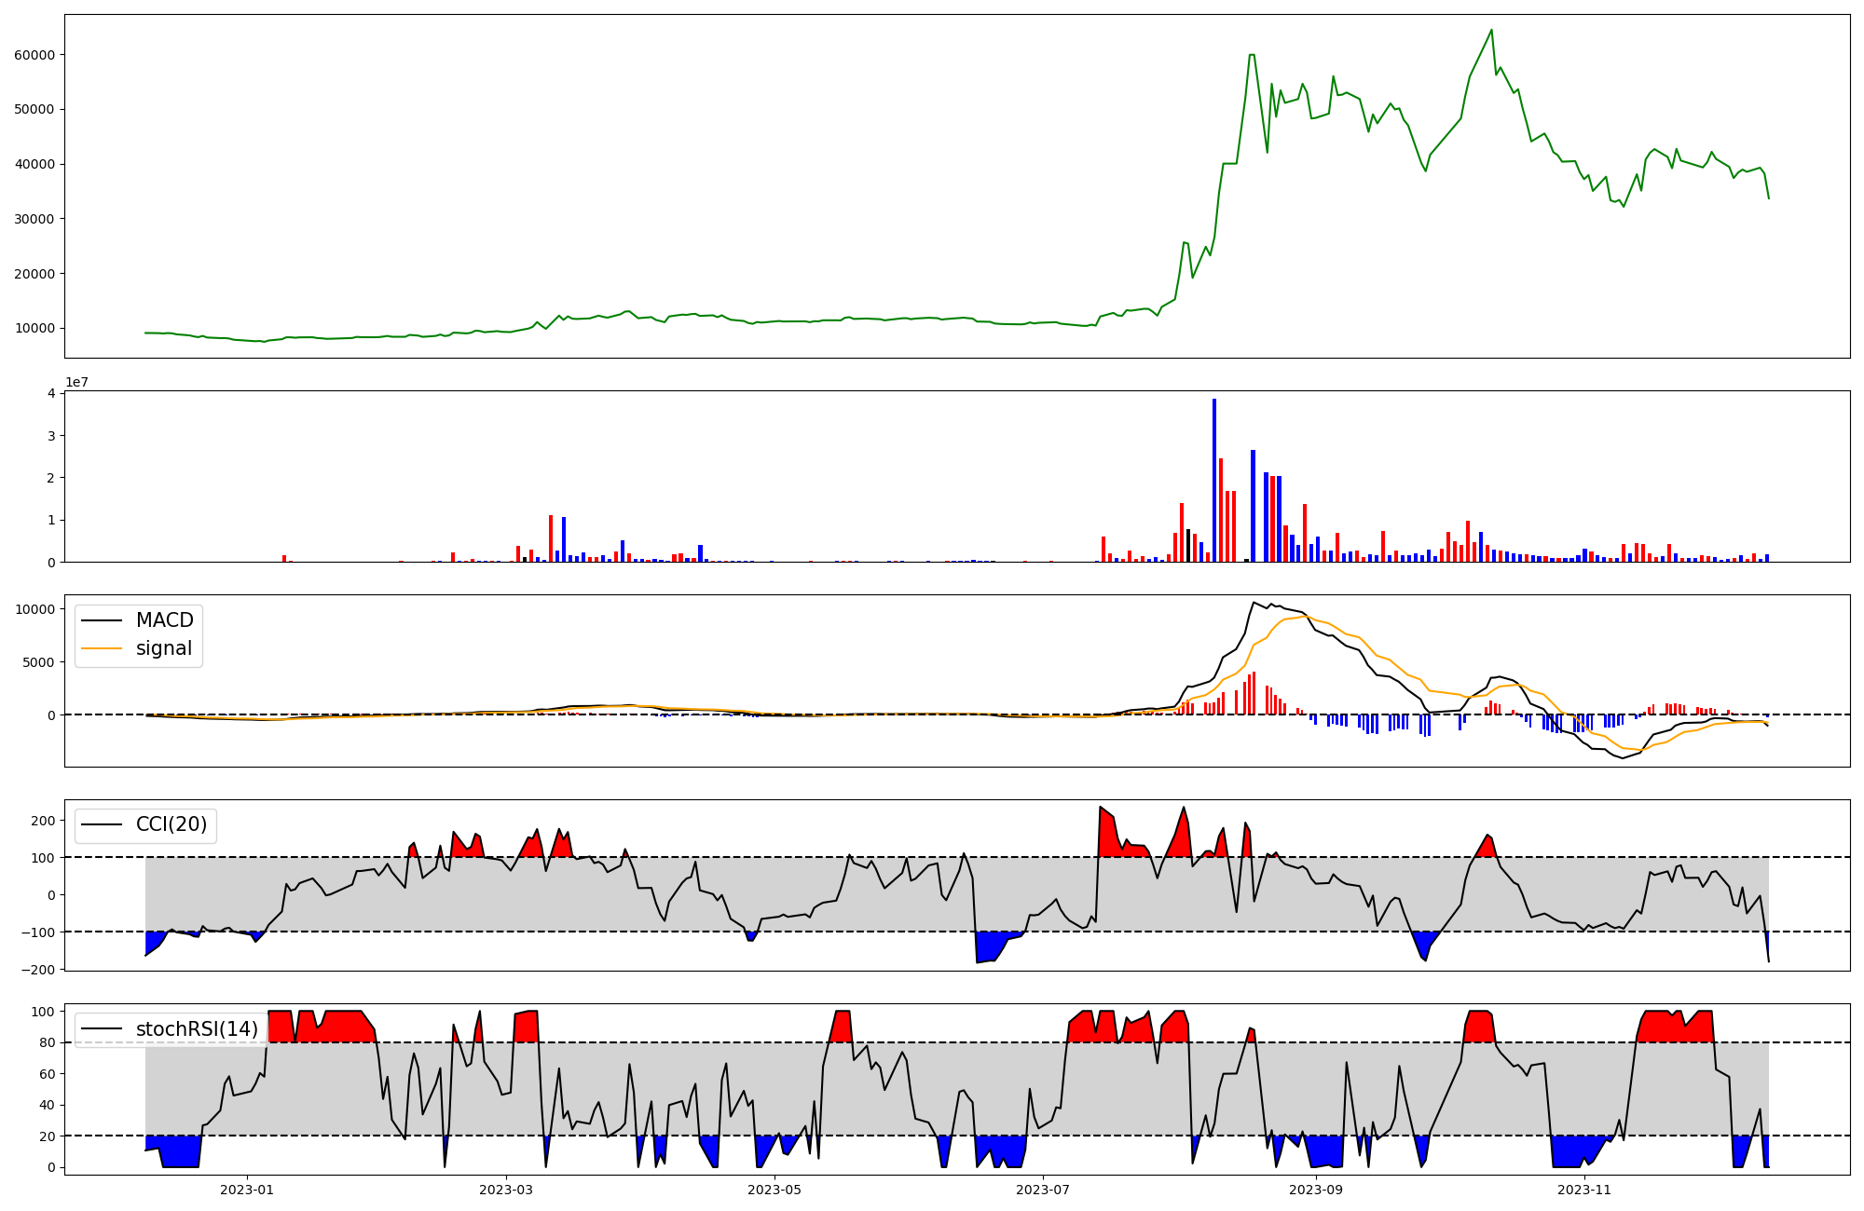Click the 2023-11 x-axis date label

click(x=1584, y=1190)
